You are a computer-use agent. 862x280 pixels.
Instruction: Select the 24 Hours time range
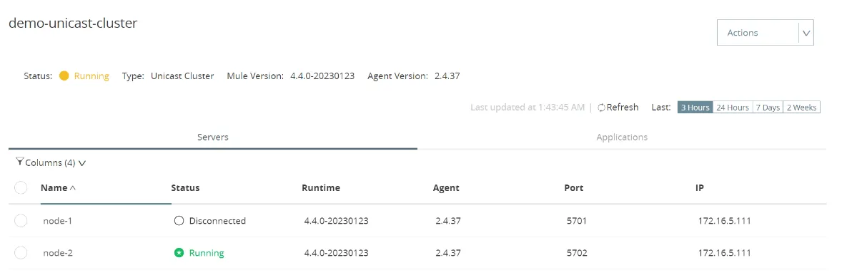coord(733,108)
